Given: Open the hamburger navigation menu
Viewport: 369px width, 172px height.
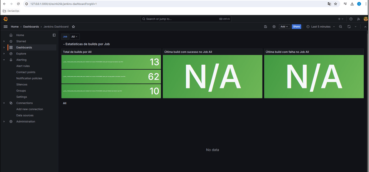Looking at the screenshot, I should [x=5, y=27].
